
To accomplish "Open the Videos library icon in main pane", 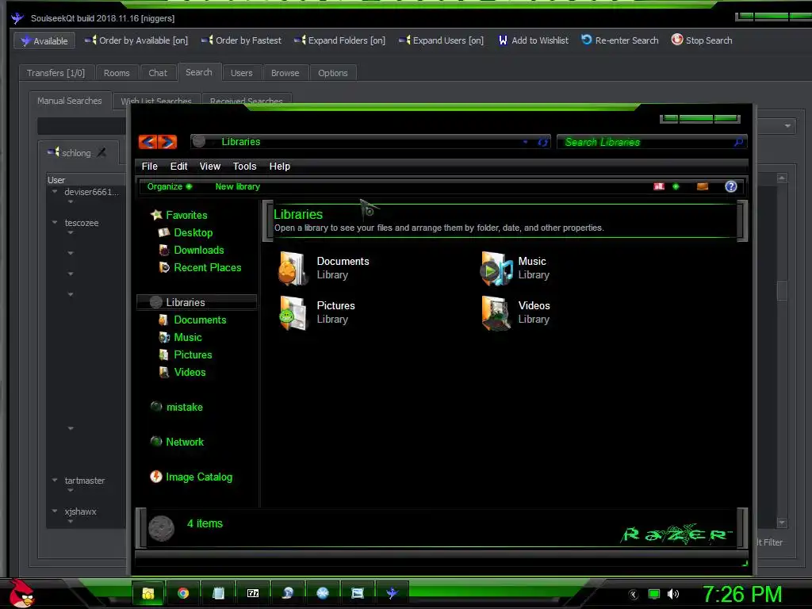I will tap(496, 312).
